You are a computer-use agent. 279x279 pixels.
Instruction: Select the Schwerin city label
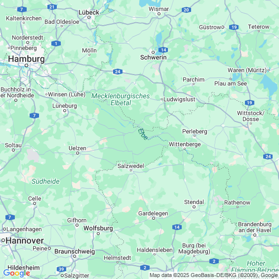[x=154, y=57]
